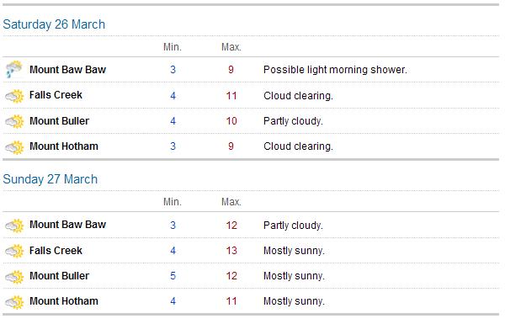Click the Min. column header under Saturday
This screenshot has width=505, height=324.
pyautogui.click(x=173, y=47)
